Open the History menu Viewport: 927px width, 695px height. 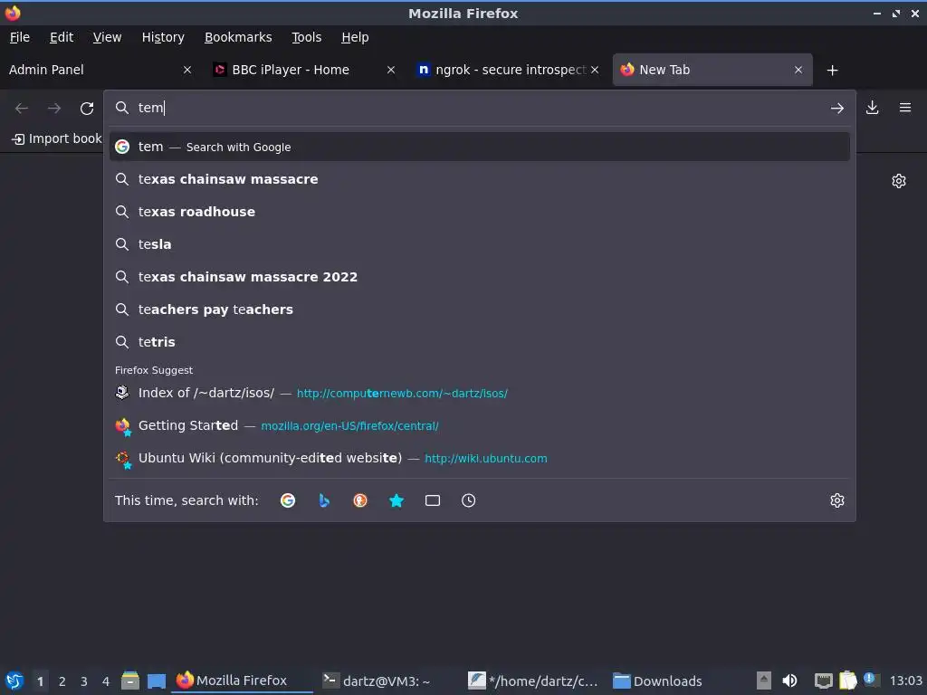(163, 37)
